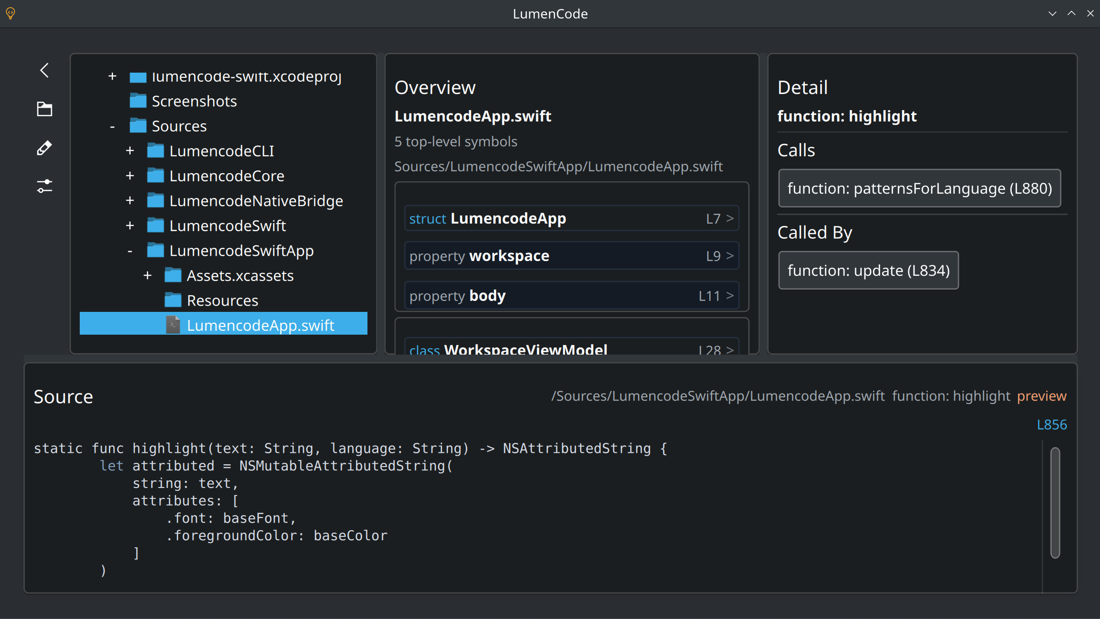Collapse the Sources folder
Screen dimensions: 1100x619
click(112, 125)
